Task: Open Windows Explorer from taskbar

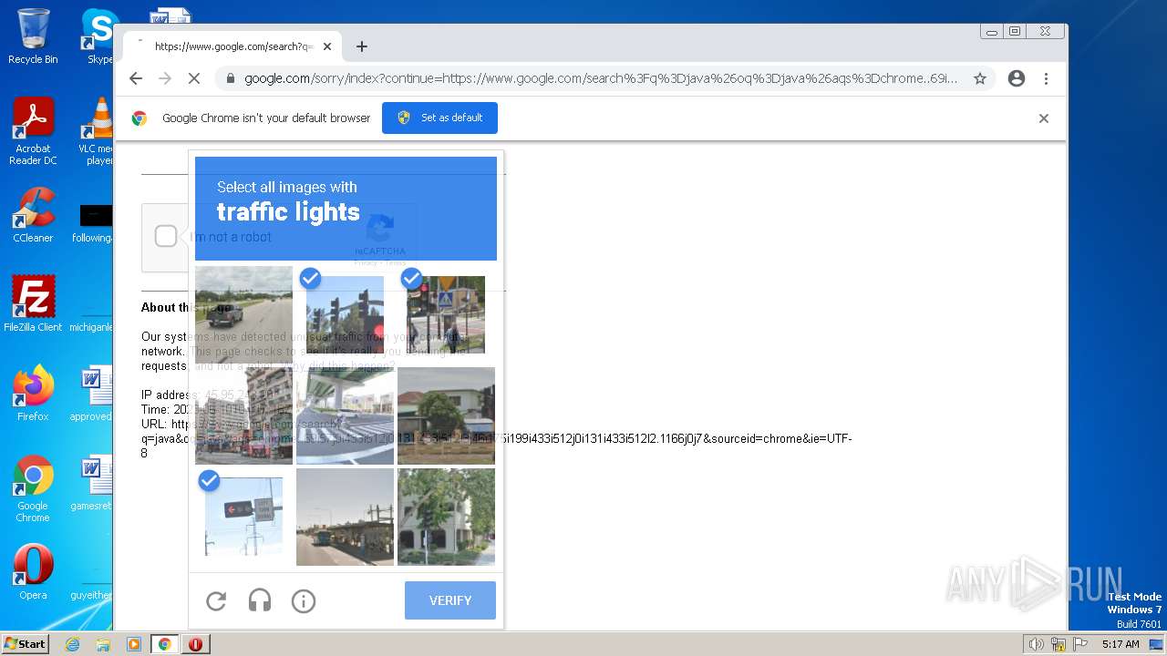Action: coord(103,644)
